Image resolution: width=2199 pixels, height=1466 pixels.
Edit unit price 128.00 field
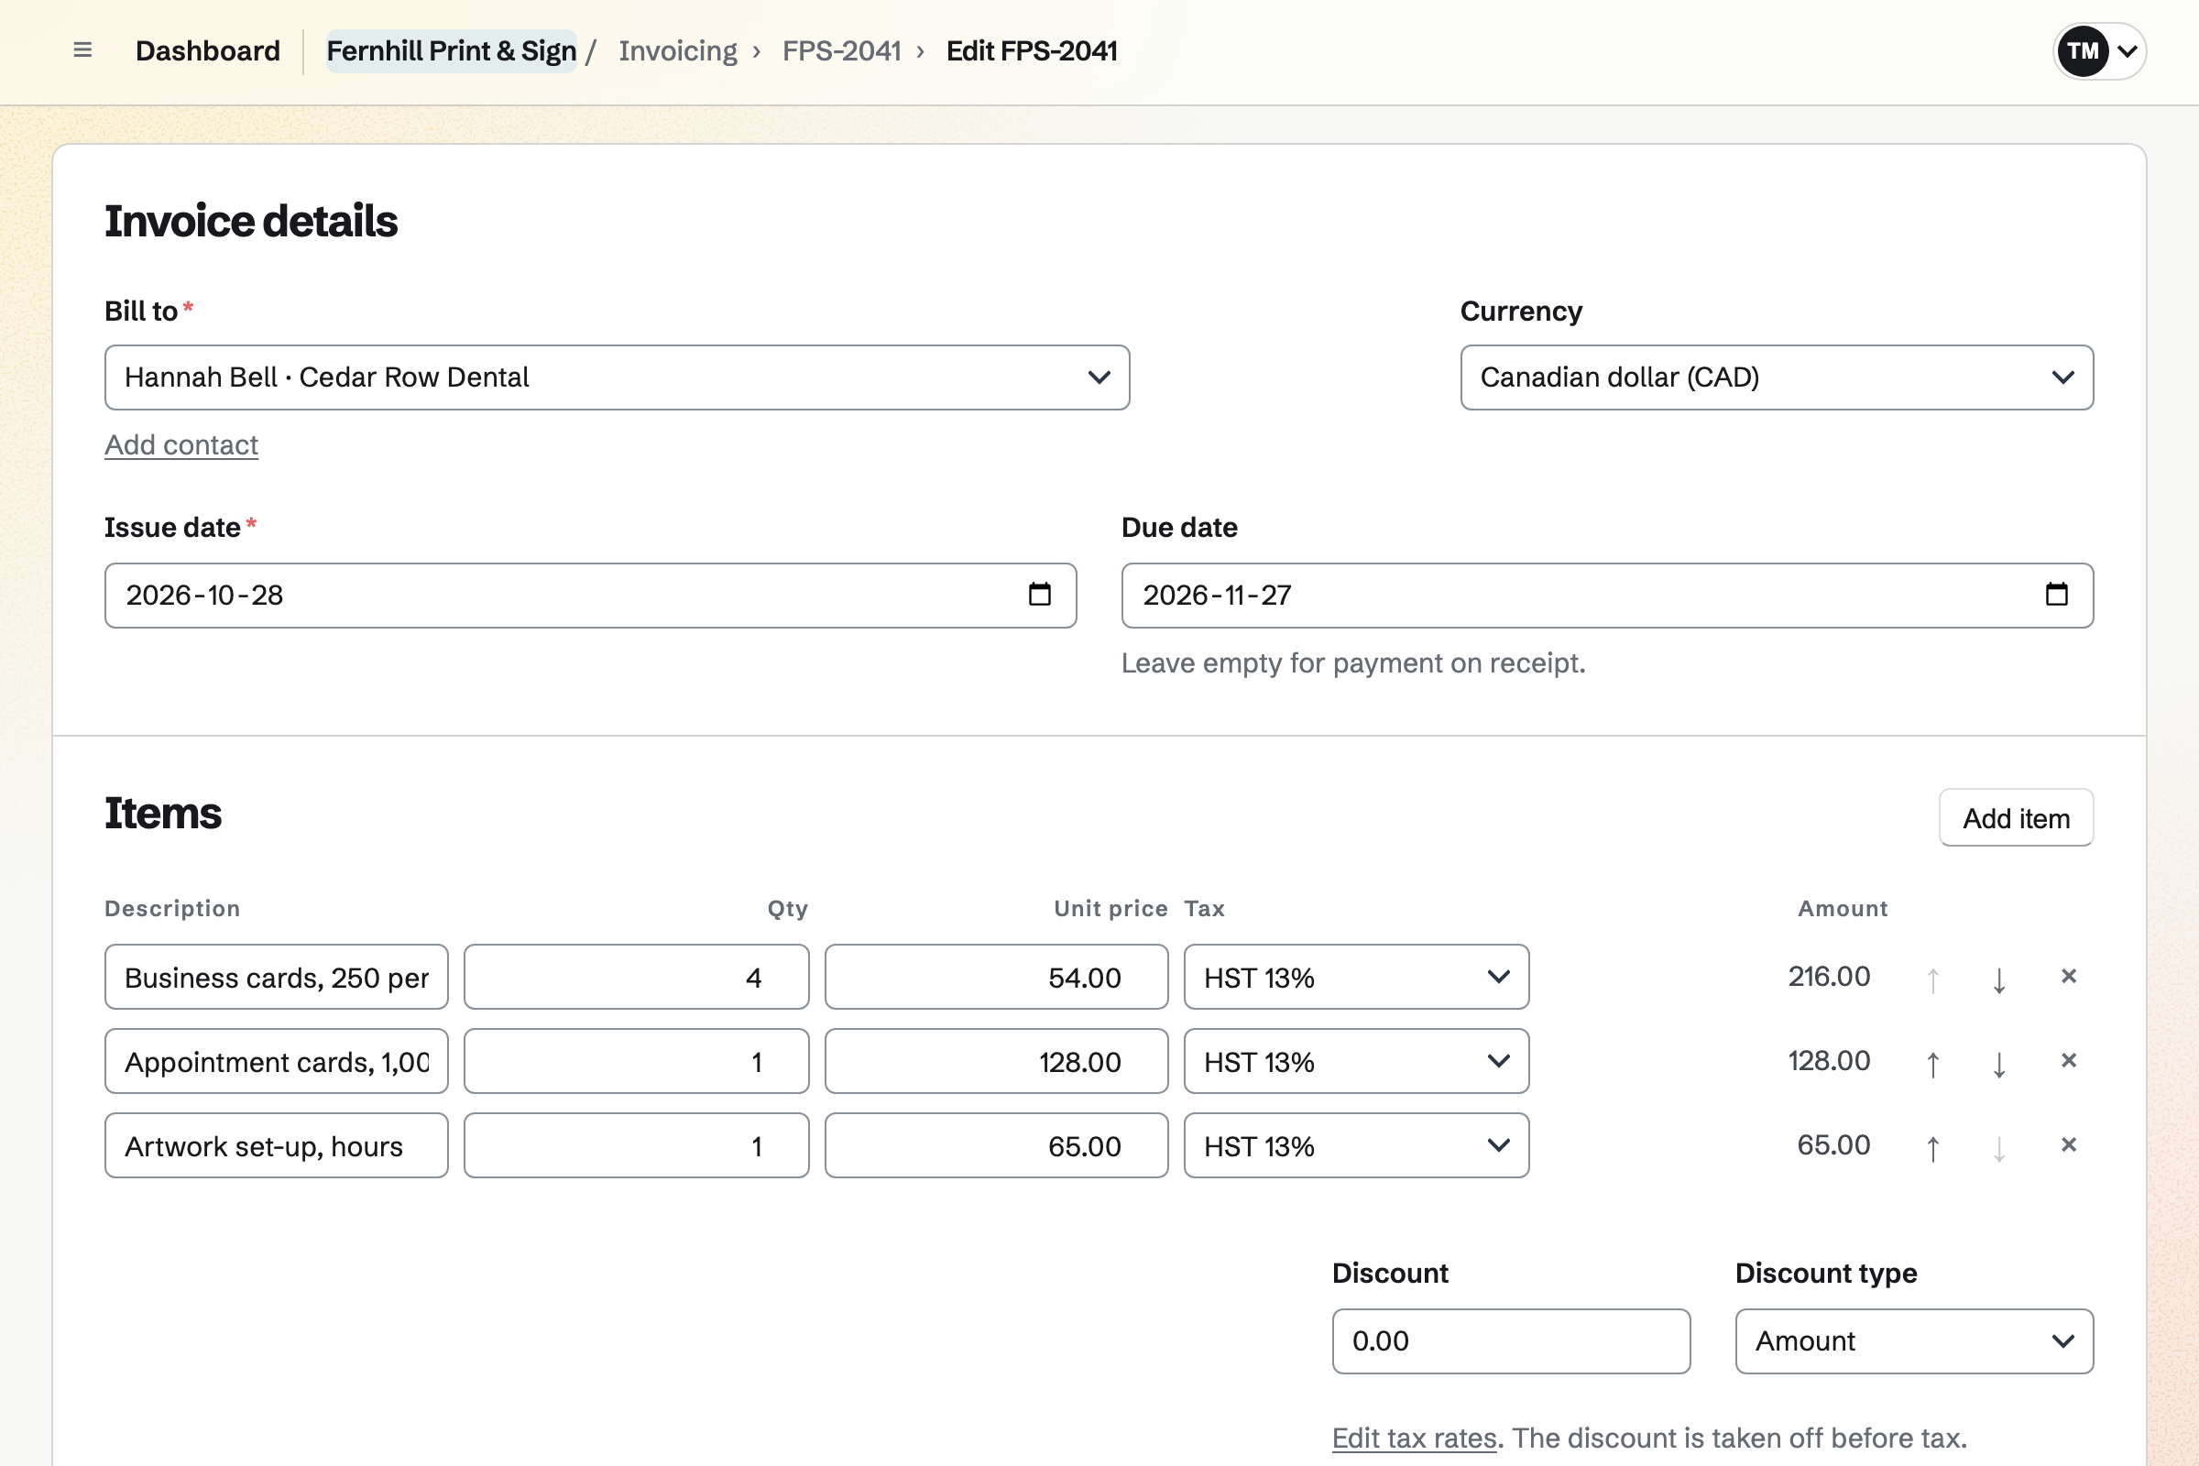[997, 1061]
